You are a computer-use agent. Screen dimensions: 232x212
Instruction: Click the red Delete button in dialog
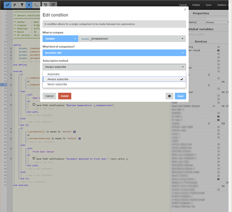tap(65, 96)
